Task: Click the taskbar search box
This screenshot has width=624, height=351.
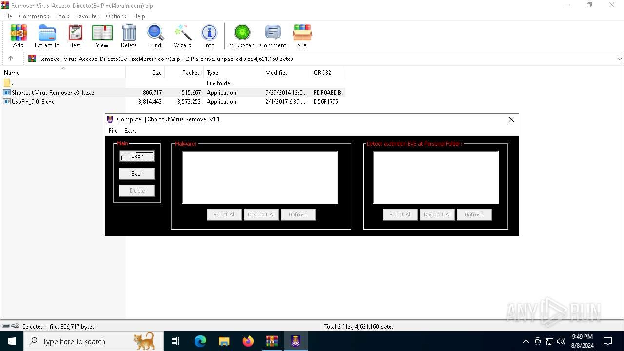Action: (94, 341)
